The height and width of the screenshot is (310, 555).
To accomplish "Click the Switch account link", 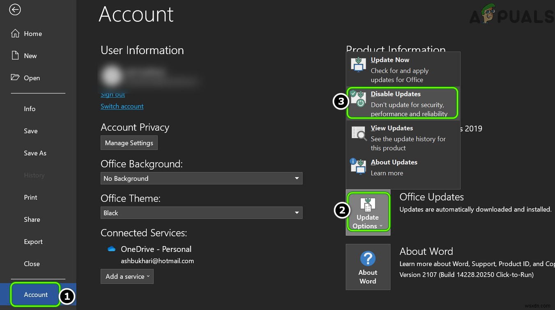I will pyautogui.click(x=122, y=106).
